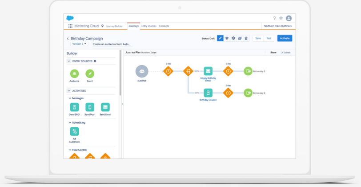
Task: Switch to the Entry Sources tab
Action: coord(149,26)
